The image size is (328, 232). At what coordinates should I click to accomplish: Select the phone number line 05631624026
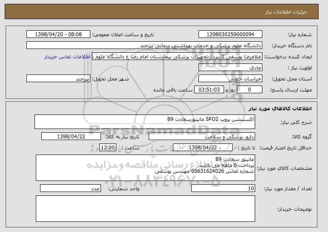click(x=204, y=172)
